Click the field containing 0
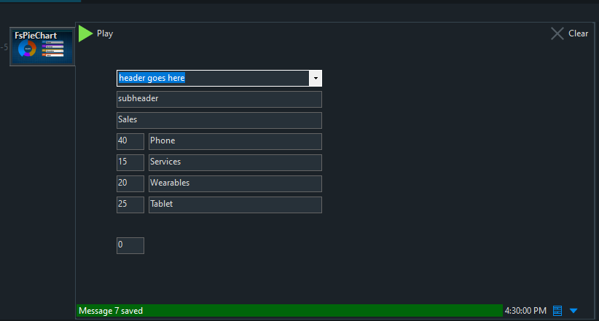Viewport: 599px width, 321px height. tap(130, 246)
